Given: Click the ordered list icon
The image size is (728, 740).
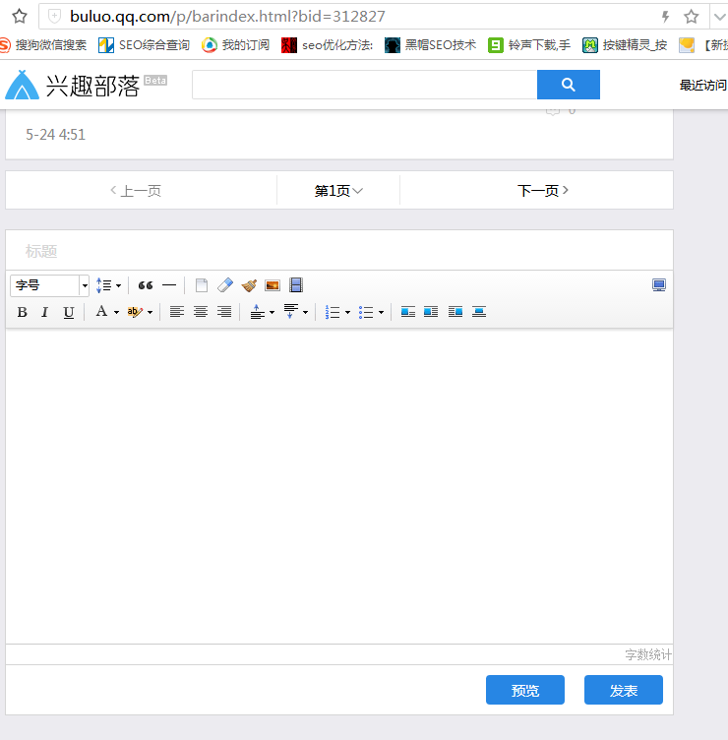Looking at the screenshot, I should pyautogui.click(x=333, y=312).
